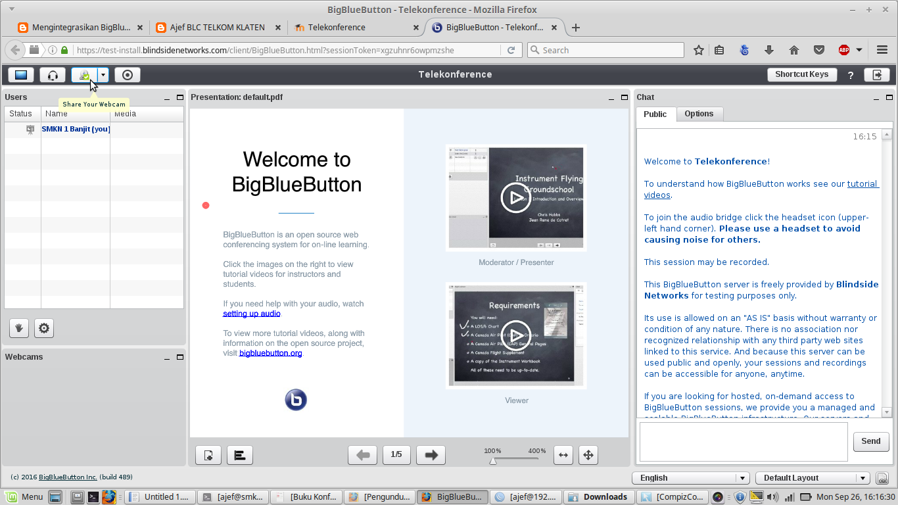Open the setting up audio link
This screenshot has width=898, height=505.
[x=252, y=314]
